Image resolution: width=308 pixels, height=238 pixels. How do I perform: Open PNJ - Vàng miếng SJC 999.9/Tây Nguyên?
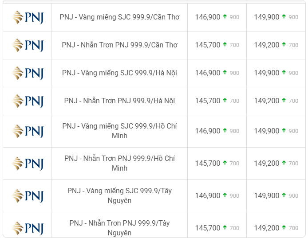point(119,195)
